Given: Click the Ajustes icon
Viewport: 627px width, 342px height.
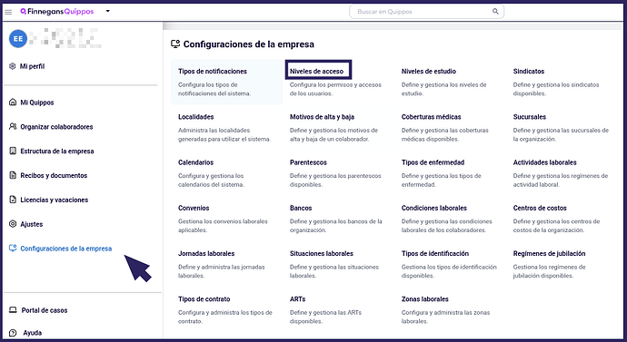Looking at the screenshot, I should (x=13, y=224).
